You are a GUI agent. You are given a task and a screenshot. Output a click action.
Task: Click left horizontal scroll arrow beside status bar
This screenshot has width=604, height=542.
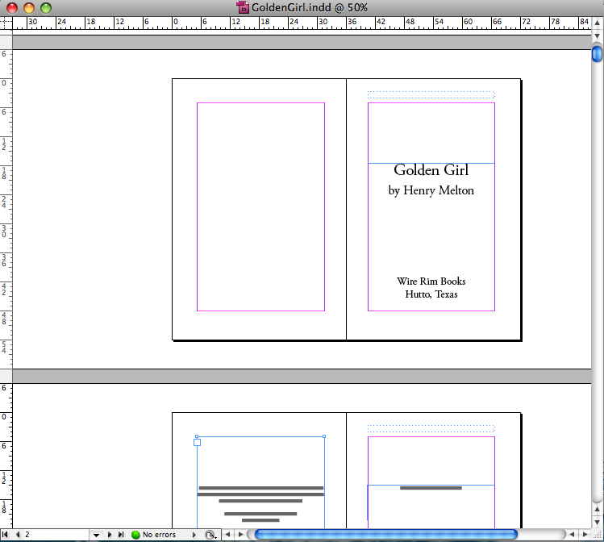[227, 535]
